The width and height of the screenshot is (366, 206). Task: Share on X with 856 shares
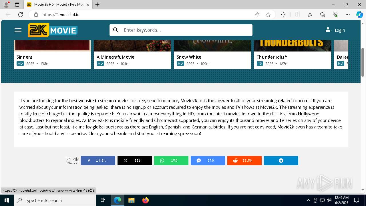(135, 161)
